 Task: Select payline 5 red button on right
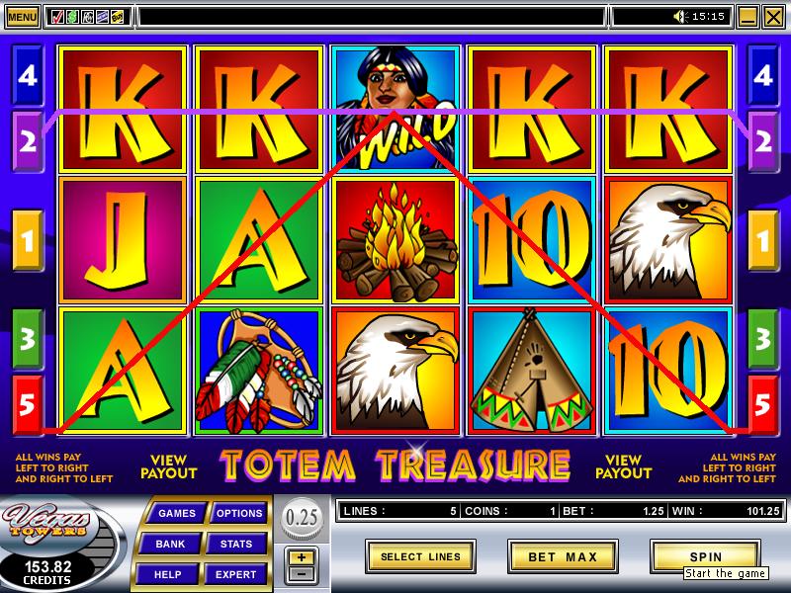point(762,404)
